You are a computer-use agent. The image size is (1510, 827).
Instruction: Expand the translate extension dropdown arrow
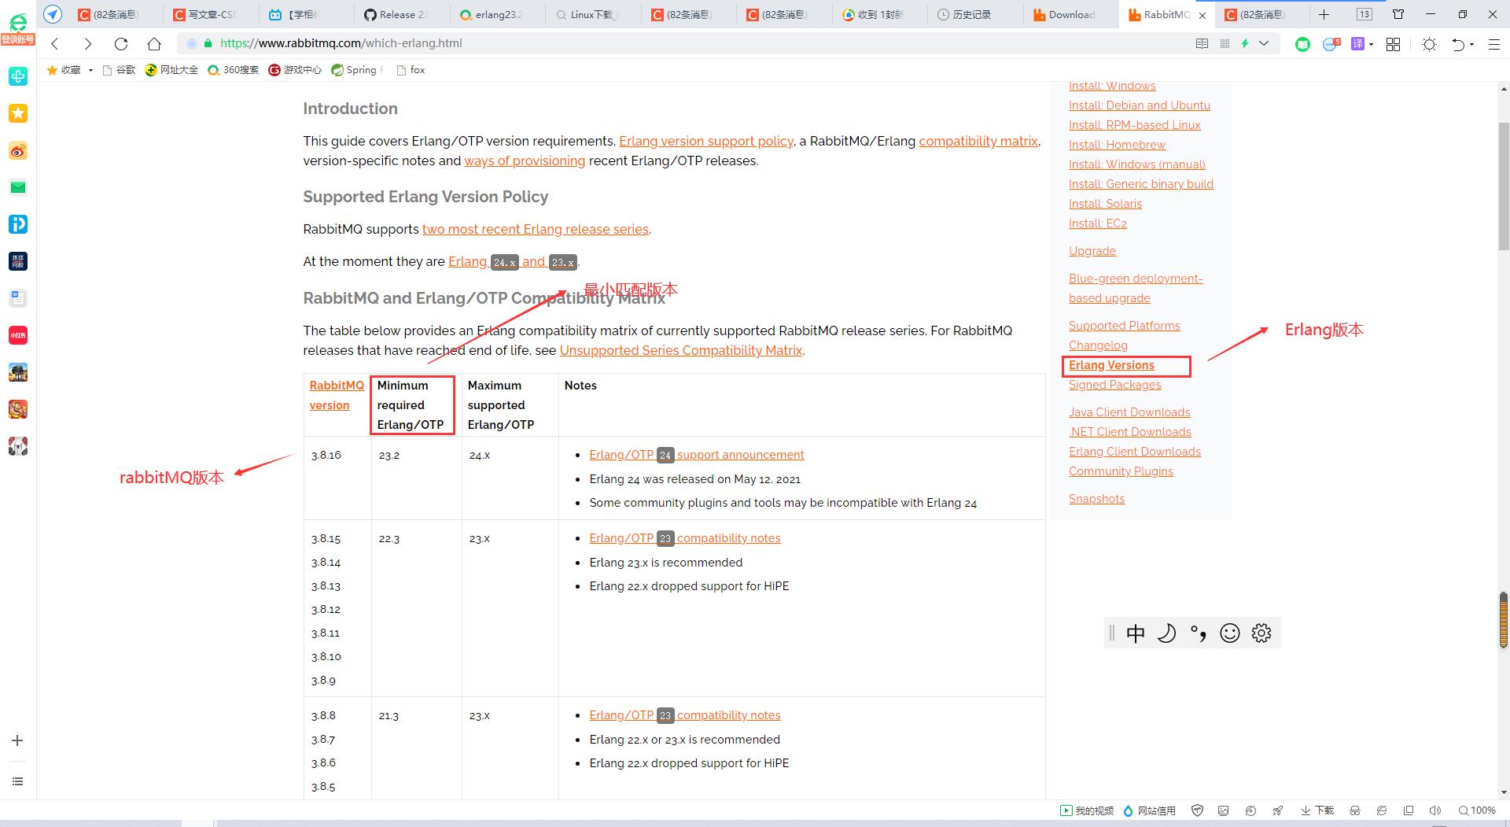(1371, 45)
